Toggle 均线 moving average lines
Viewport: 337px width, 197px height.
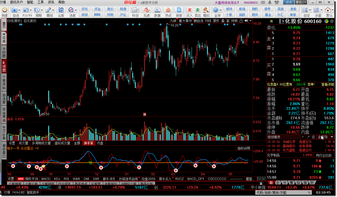(x=208, y=21)
